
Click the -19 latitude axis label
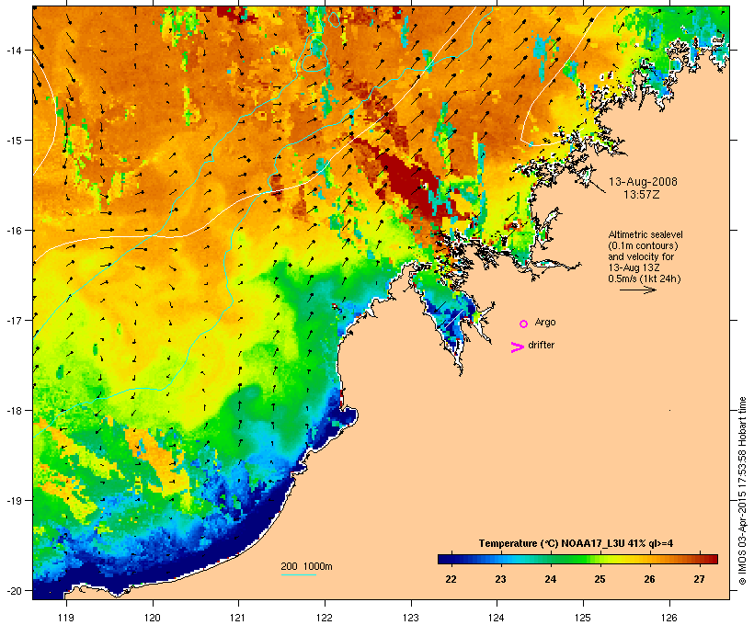tap(13, 501)
